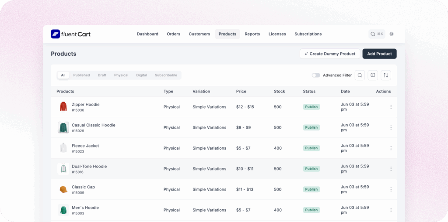448x222 pixels.
Task: Click product ID #15023
Action: coord(78,151)
